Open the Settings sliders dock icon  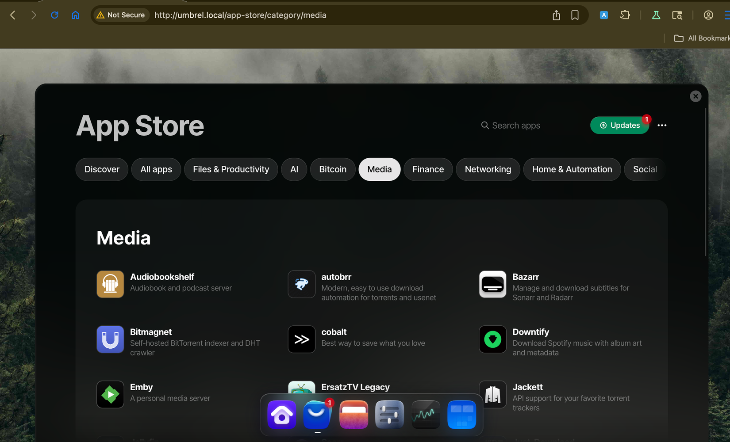point(390,415)
